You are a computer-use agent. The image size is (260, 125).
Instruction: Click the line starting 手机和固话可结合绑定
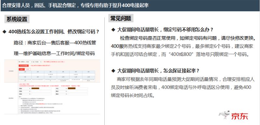180,54
